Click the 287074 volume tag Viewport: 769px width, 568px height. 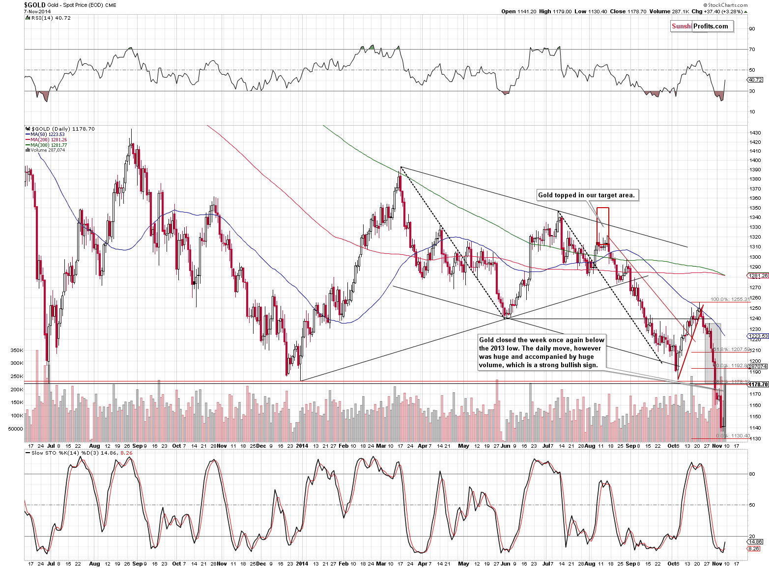coord(757,366)
